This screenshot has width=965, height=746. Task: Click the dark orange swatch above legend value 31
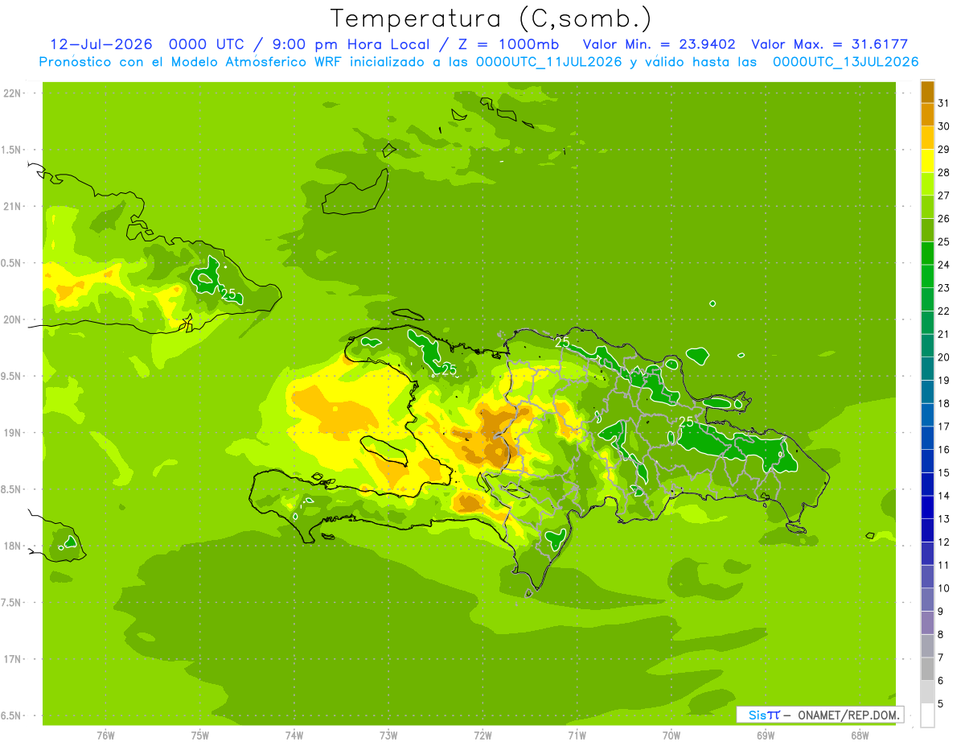927,91
